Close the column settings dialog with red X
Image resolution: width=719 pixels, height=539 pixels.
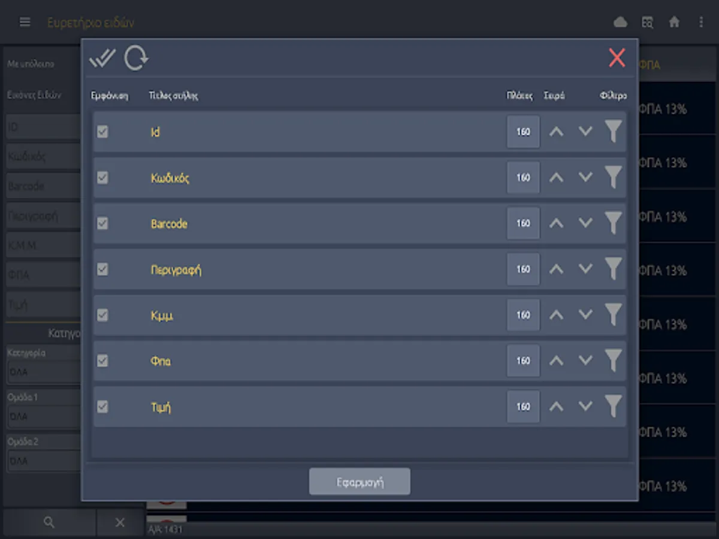point(617,57)
